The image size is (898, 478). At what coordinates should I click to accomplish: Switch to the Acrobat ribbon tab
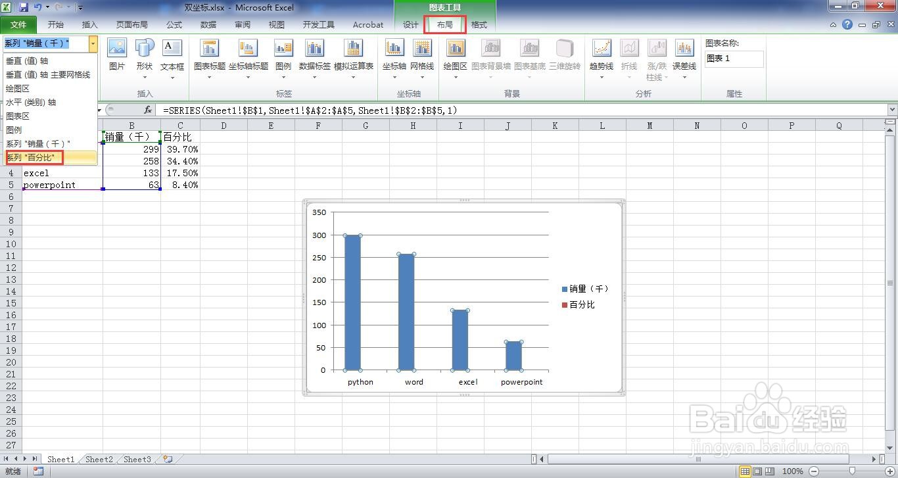coord(368,24)
